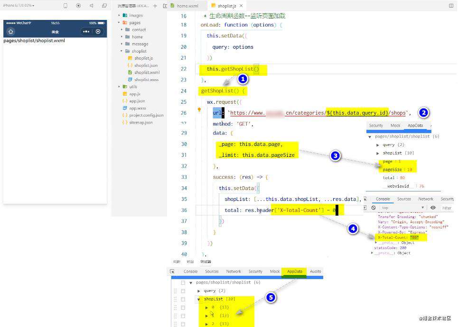
Task: Mute sound with the speaker icon
Action: pos(92,6)
